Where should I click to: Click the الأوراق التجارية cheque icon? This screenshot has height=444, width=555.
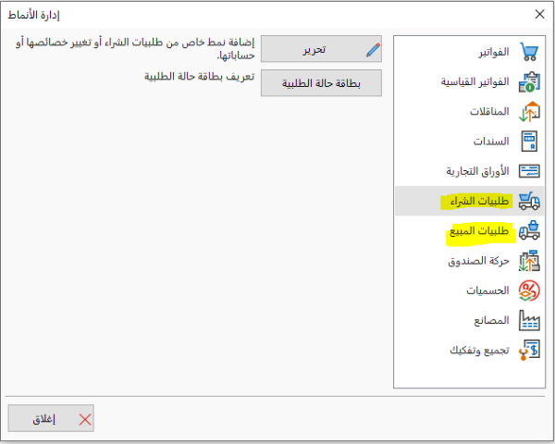529,171
